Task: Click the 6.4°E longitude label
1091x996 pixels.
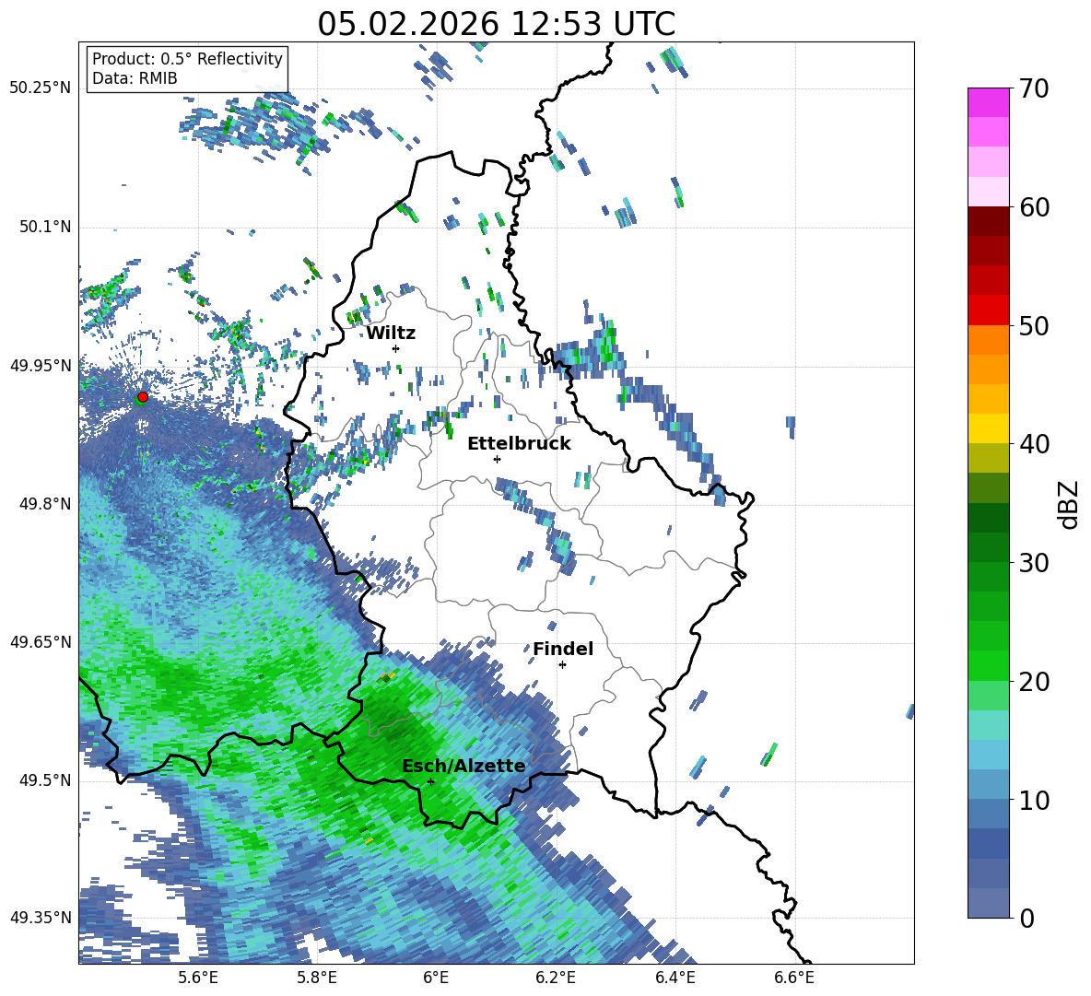Action: click(x=675, y=978)
